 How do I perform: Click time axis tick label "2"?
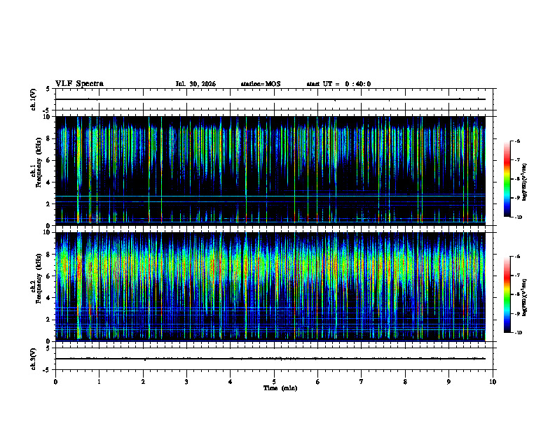143,382
